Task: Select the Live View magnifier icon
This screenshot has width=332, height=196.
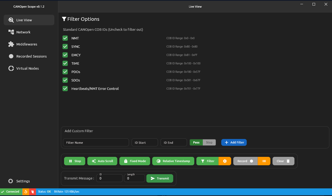Action: (x=11, y=20)
